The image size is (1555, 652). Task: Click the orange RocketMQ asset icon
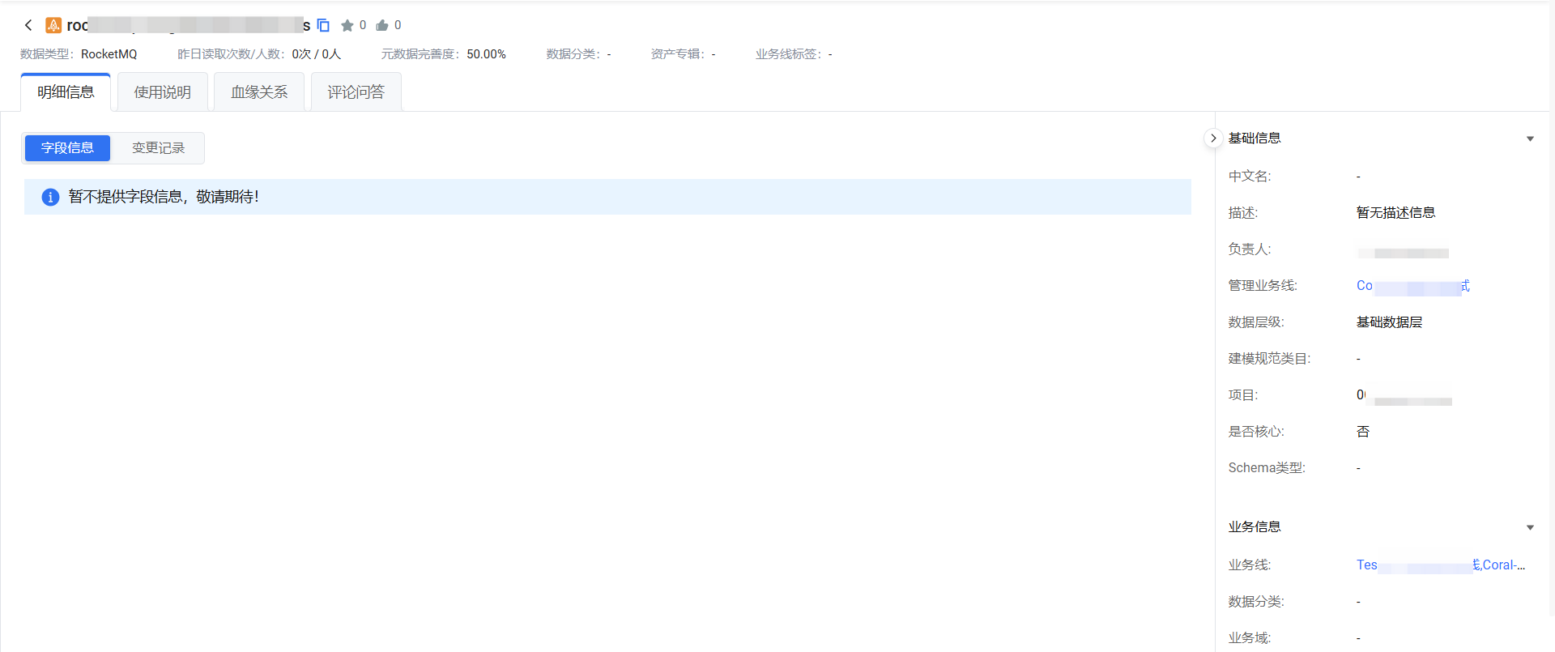click(x=53, y=25)
